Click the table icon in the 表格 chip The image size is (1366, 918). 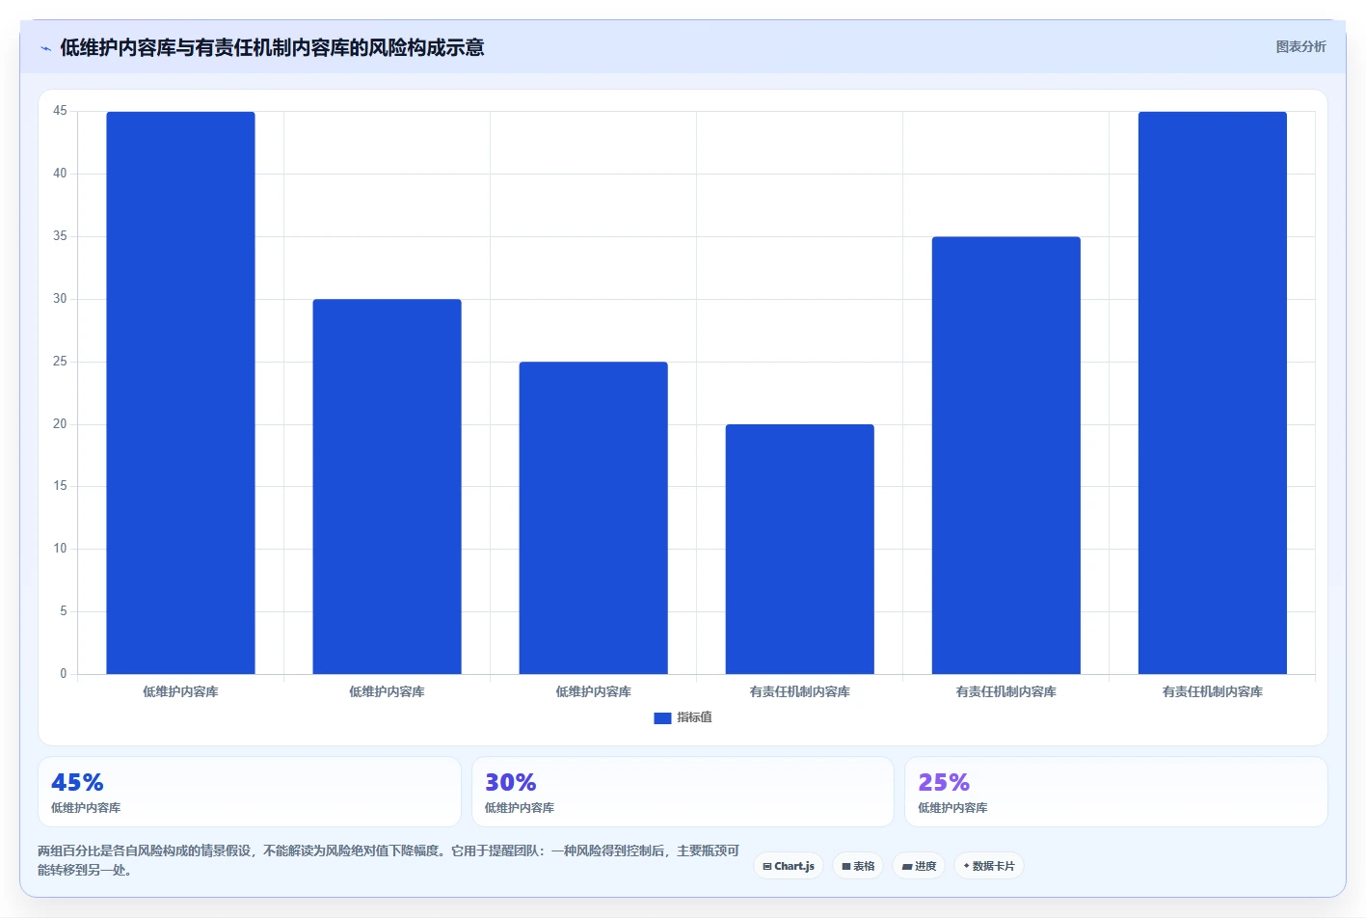click(846, 867)
